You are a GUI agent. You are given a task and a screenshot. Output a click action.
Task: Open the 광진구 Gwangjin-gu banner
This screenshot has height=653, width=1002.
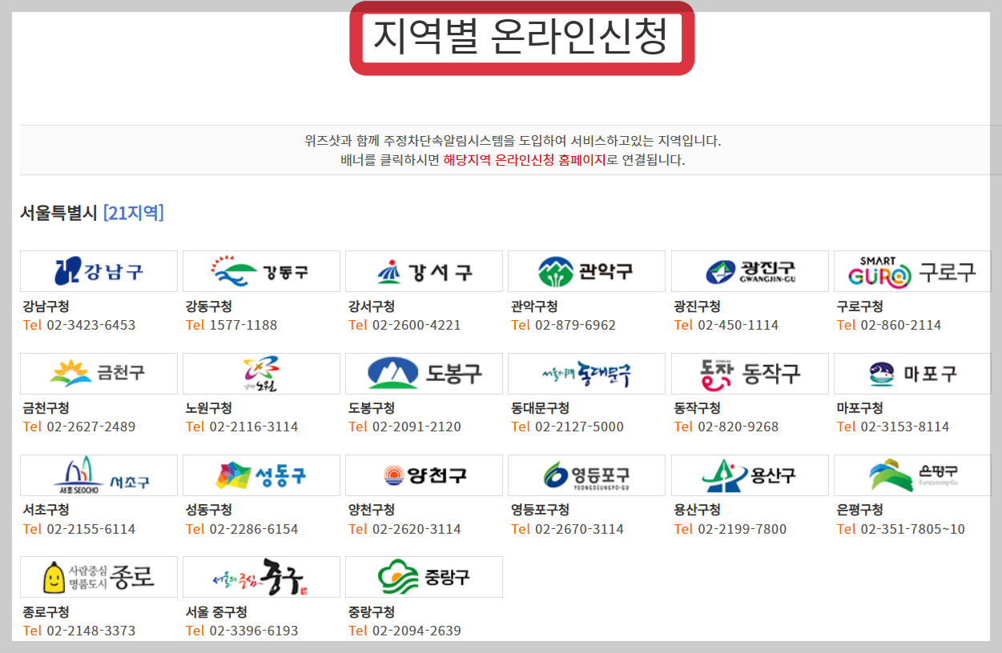[x=750, y=271]
